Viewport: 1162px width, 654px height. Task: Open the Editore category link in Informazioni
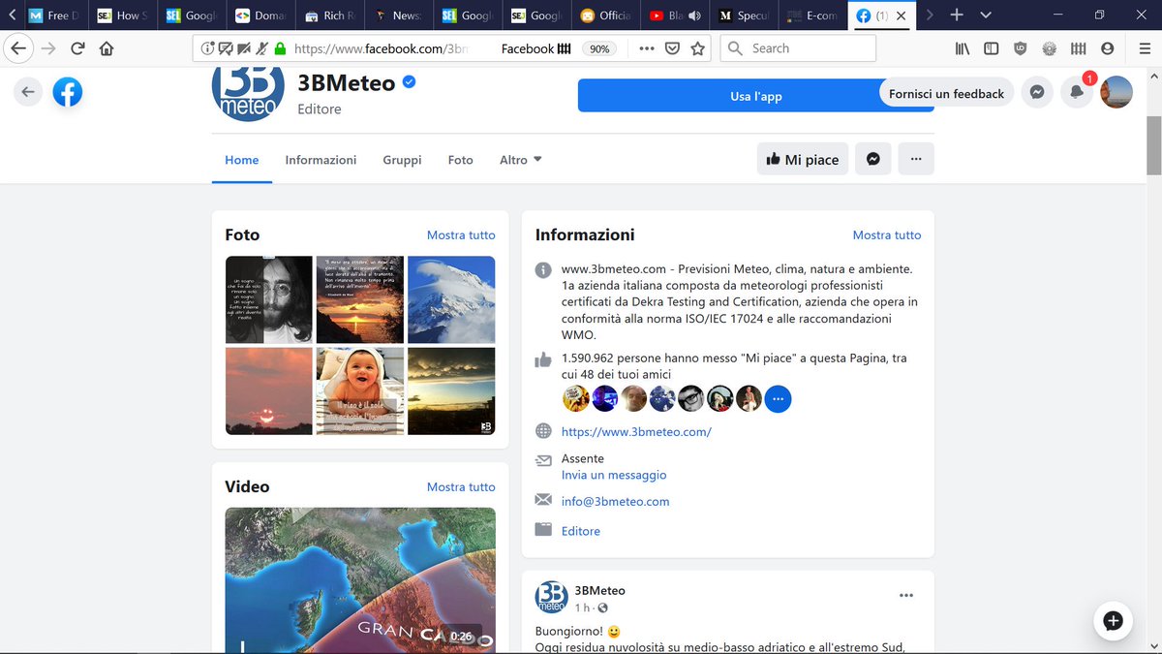[581, 531]
